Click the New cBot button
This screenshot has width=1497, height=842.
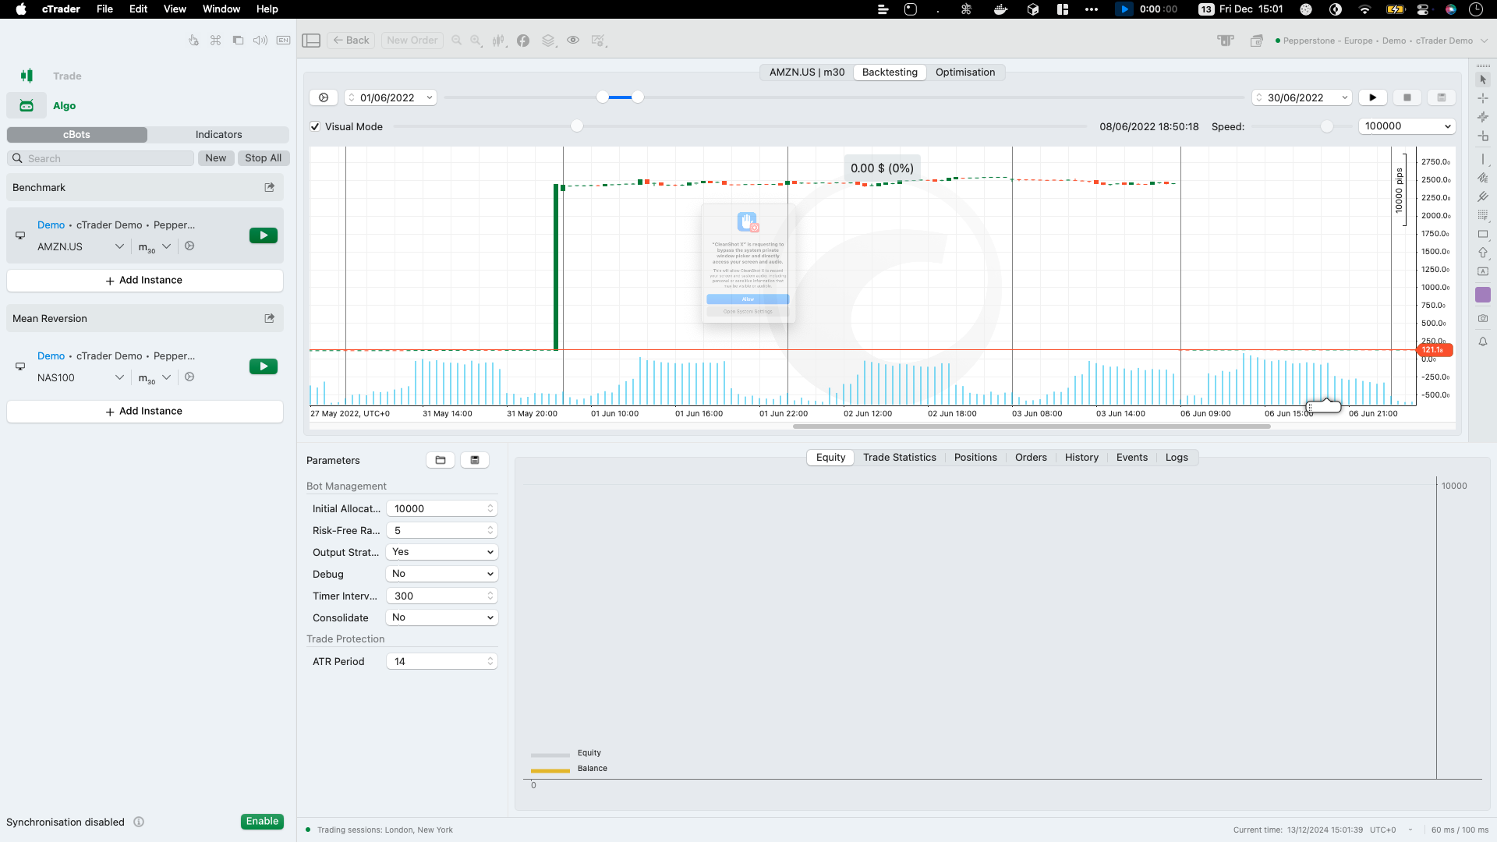[x=216, y=158]
